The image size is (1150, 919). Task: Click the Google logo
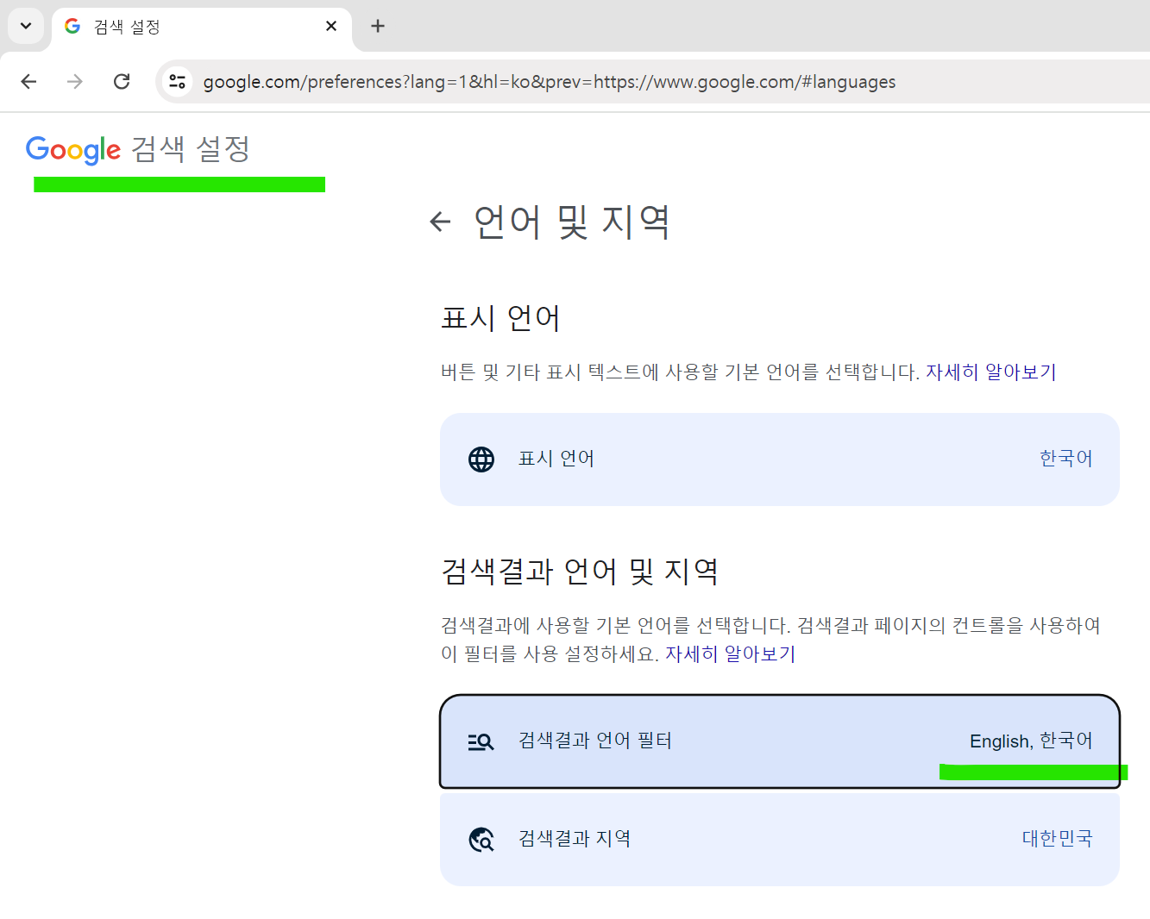click(72, 149)
